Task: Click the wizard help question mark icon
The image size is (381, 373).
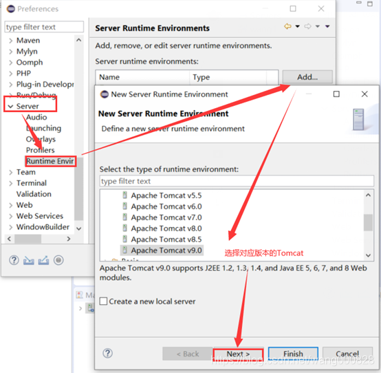Action: (108, 353)
